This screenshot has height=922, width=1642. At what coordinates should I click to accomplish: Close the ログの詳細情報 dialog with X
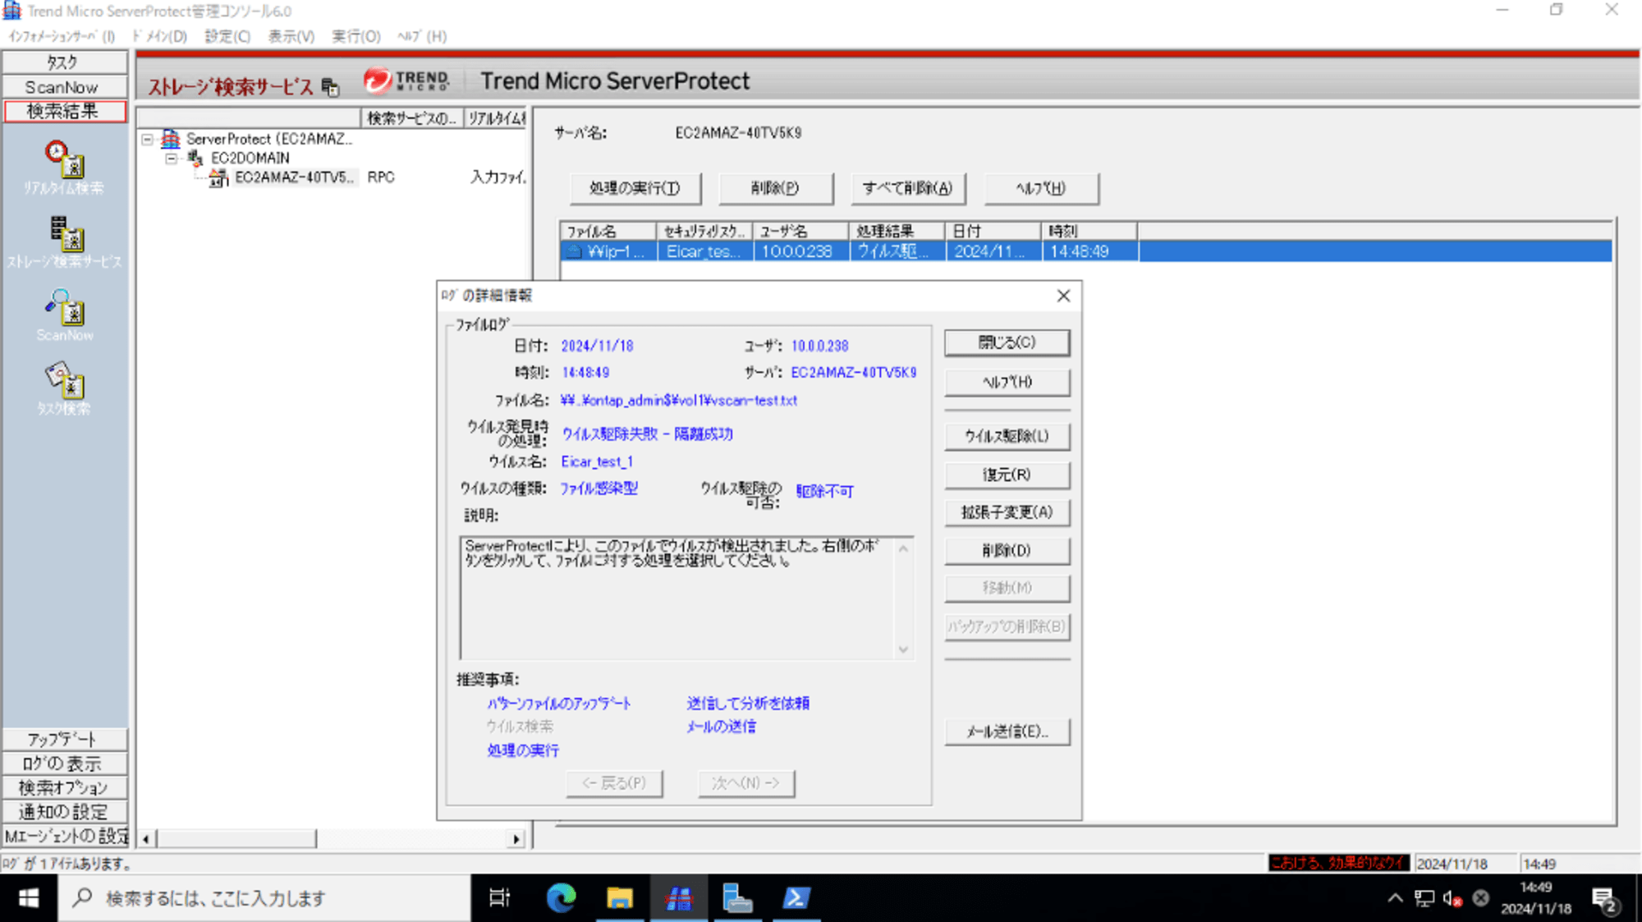(x=1063, y=296)
